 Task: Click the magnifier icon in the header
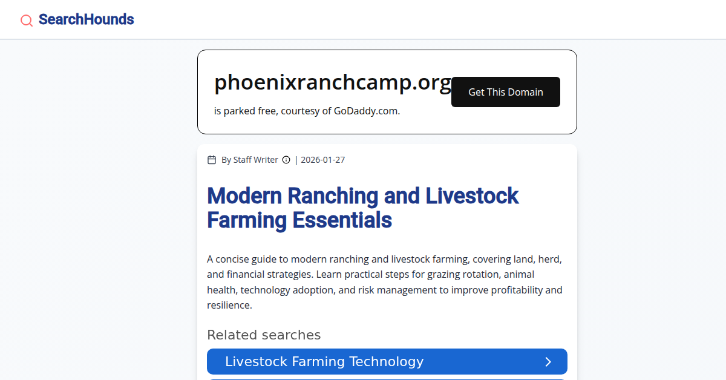click(x=27, y=21)
